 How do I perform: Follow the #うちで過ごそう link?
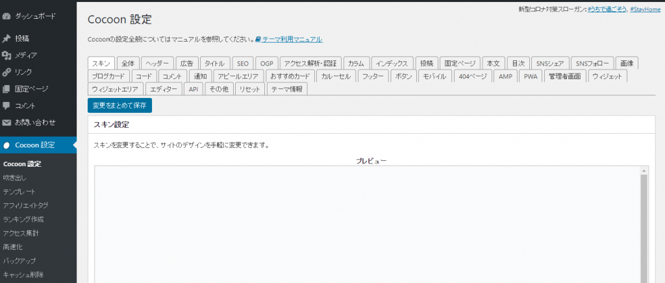pos(607,9)
